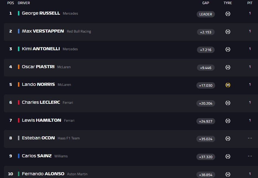The width and height of the screenshot is (258, 178).
Task: Click Charles Leclerc's hard tyre icon
Action: coord(228,103)
